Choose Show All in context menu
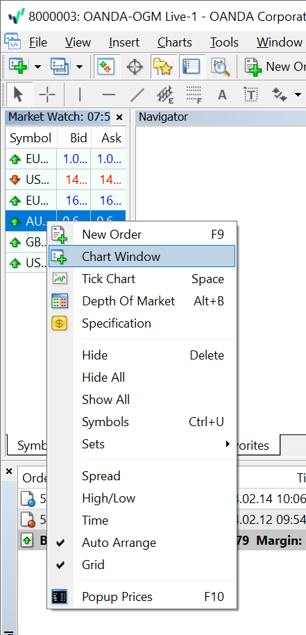This screenshot has width=306, height=635. click(142, 400)
